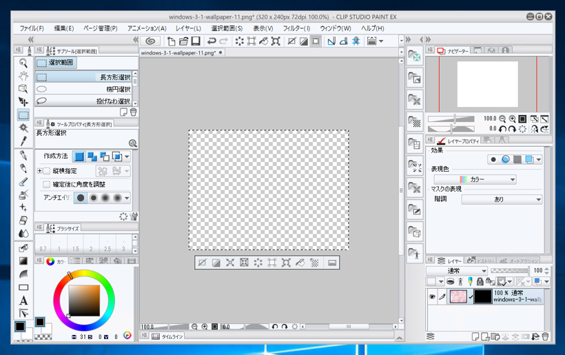This screenshot has width=565, height=355.
Task: Select the Eyedropper tool
Action: [23, 141]
